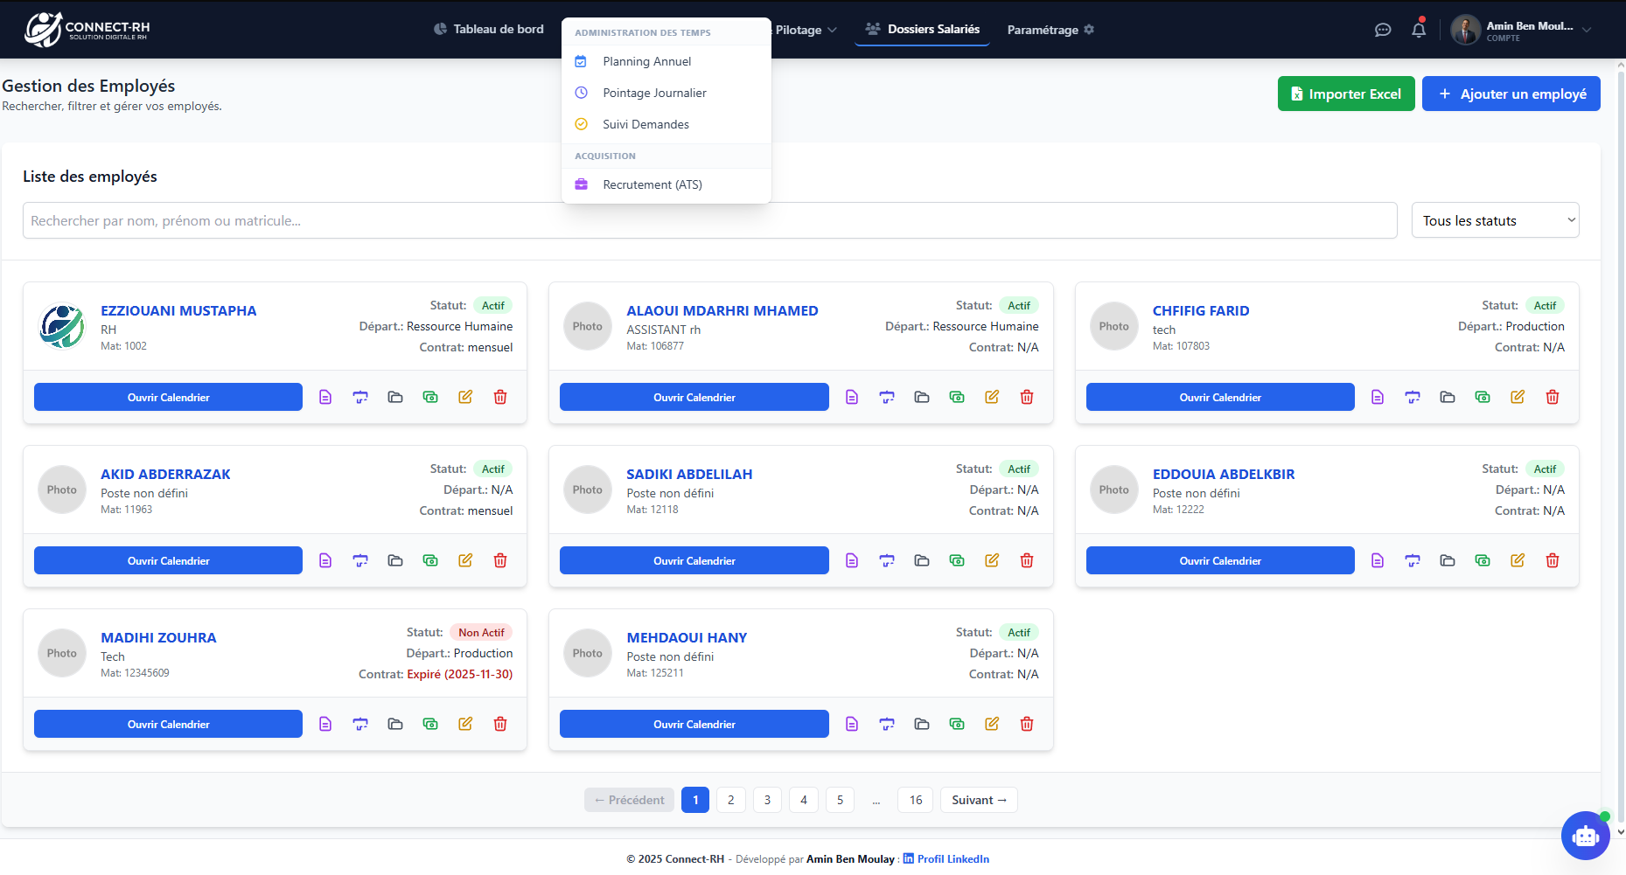This screenshot has height=875, width=1626.
Task: Delete employee EZZIOUANI MUSTAPHA with trash icon
Action: tap(500, 397)
